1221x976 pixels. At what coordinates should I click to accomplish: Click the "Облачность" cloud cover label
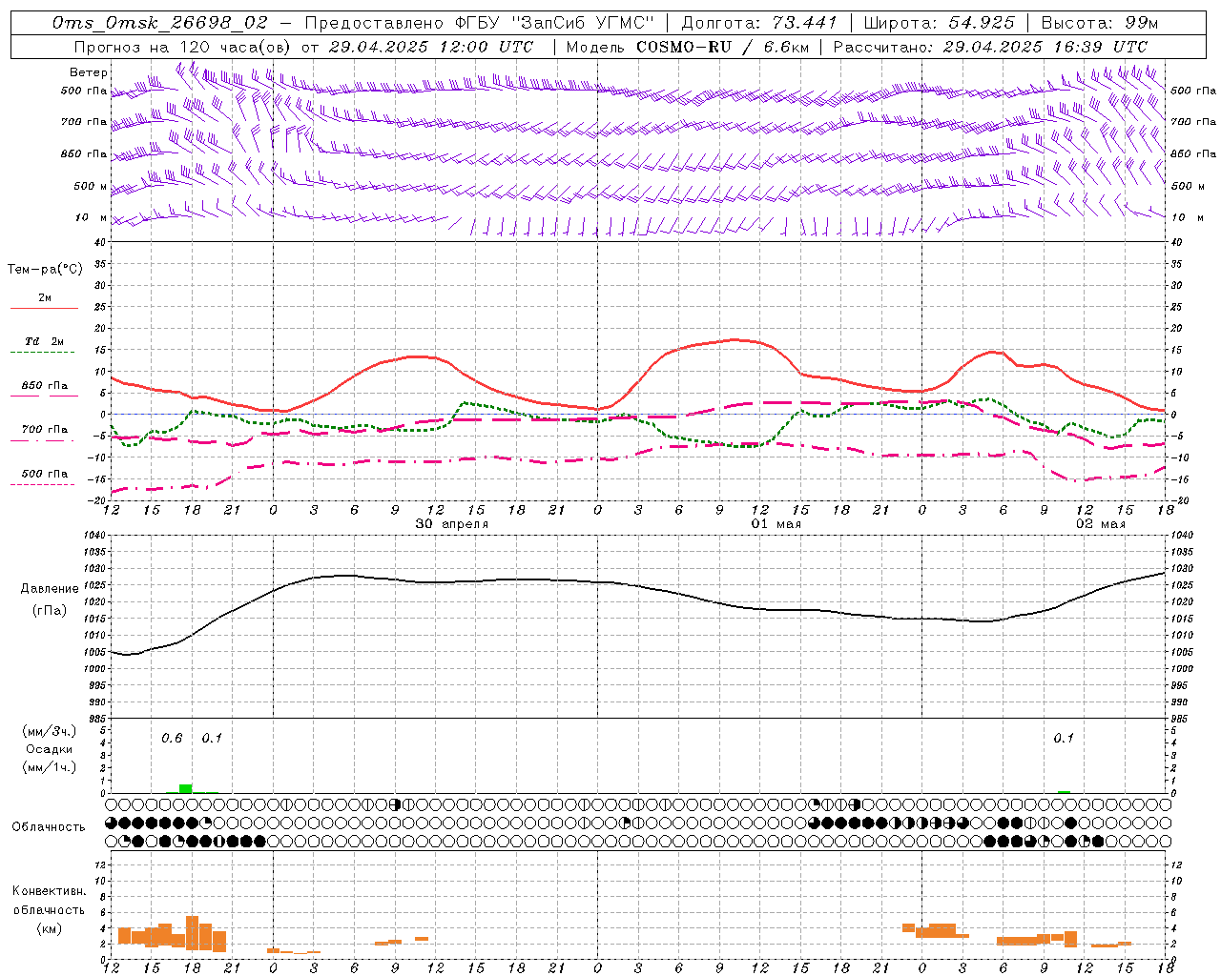49,827
